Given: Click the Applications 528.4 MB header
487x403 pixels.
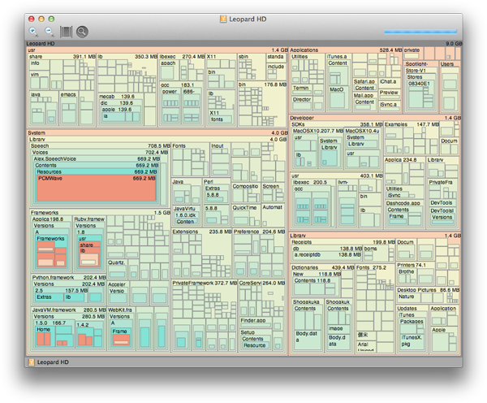Looking at the screenshot, I should tap(346, 50).
